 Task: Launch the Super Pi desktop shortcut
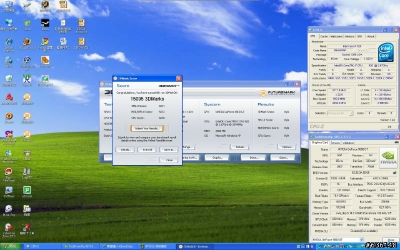[27, 81]
